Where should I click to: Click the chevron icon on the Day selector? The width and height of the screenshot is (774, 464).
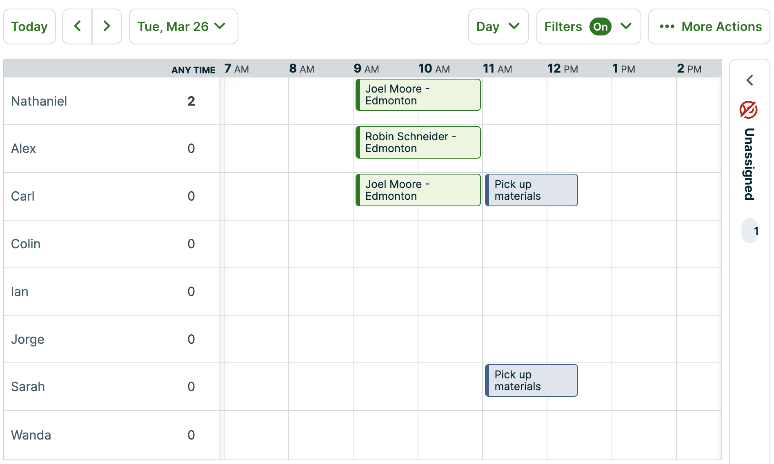coord(515,27)
